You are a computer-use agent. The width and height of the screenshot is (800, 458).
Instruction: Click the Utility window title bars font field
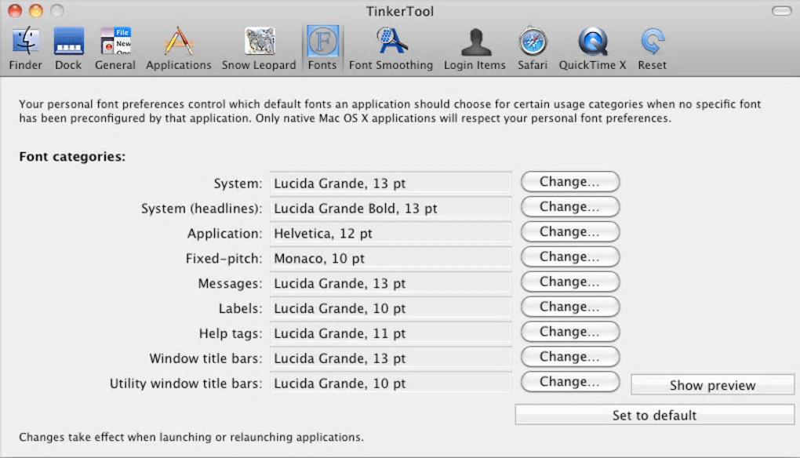[x=391, y=383]
